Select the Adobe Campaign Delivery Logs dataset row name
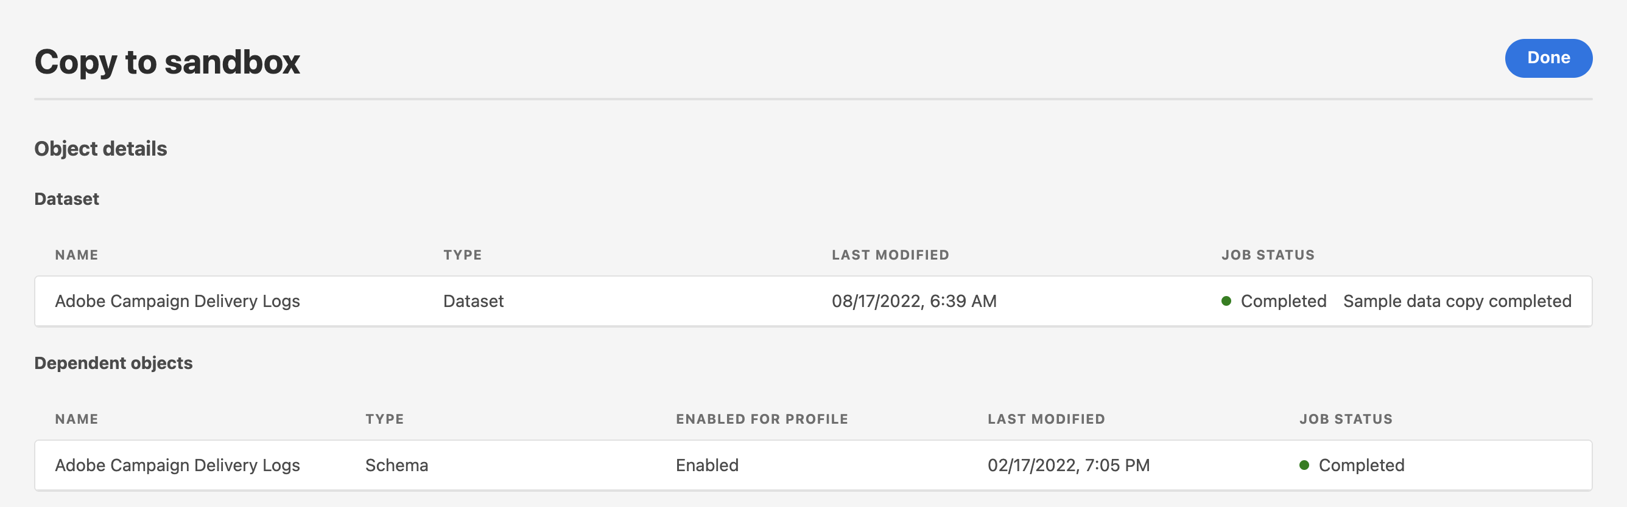1627x507 pixels. (x=177, y=301)
